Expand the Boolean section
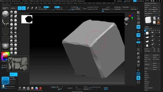163x92 pixels. click(147, 76)
